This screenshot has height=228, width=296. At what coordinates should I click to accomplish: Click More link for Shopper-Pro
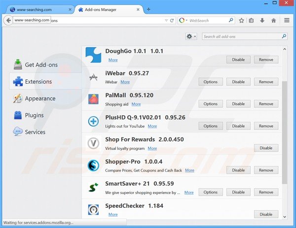[x=190, y=170]
